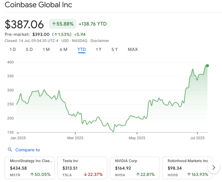Switch to the 5 D range tab

(29, 50)
